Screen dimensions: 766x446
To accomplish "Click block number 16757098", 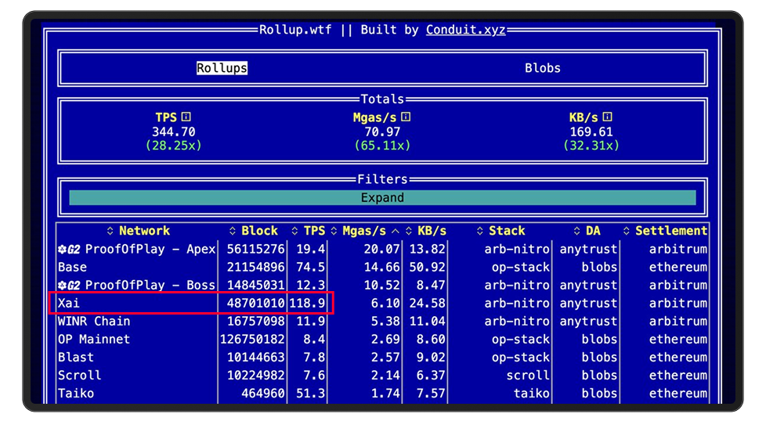I will pyautogui.click(x=255, y=322).
